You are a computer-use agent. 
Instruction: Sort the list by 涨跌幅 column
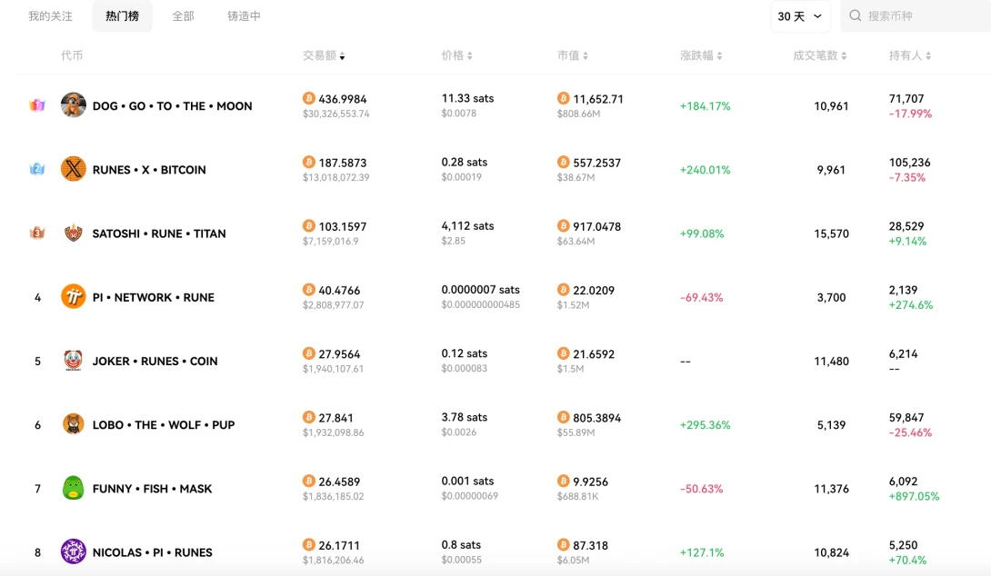700,56
